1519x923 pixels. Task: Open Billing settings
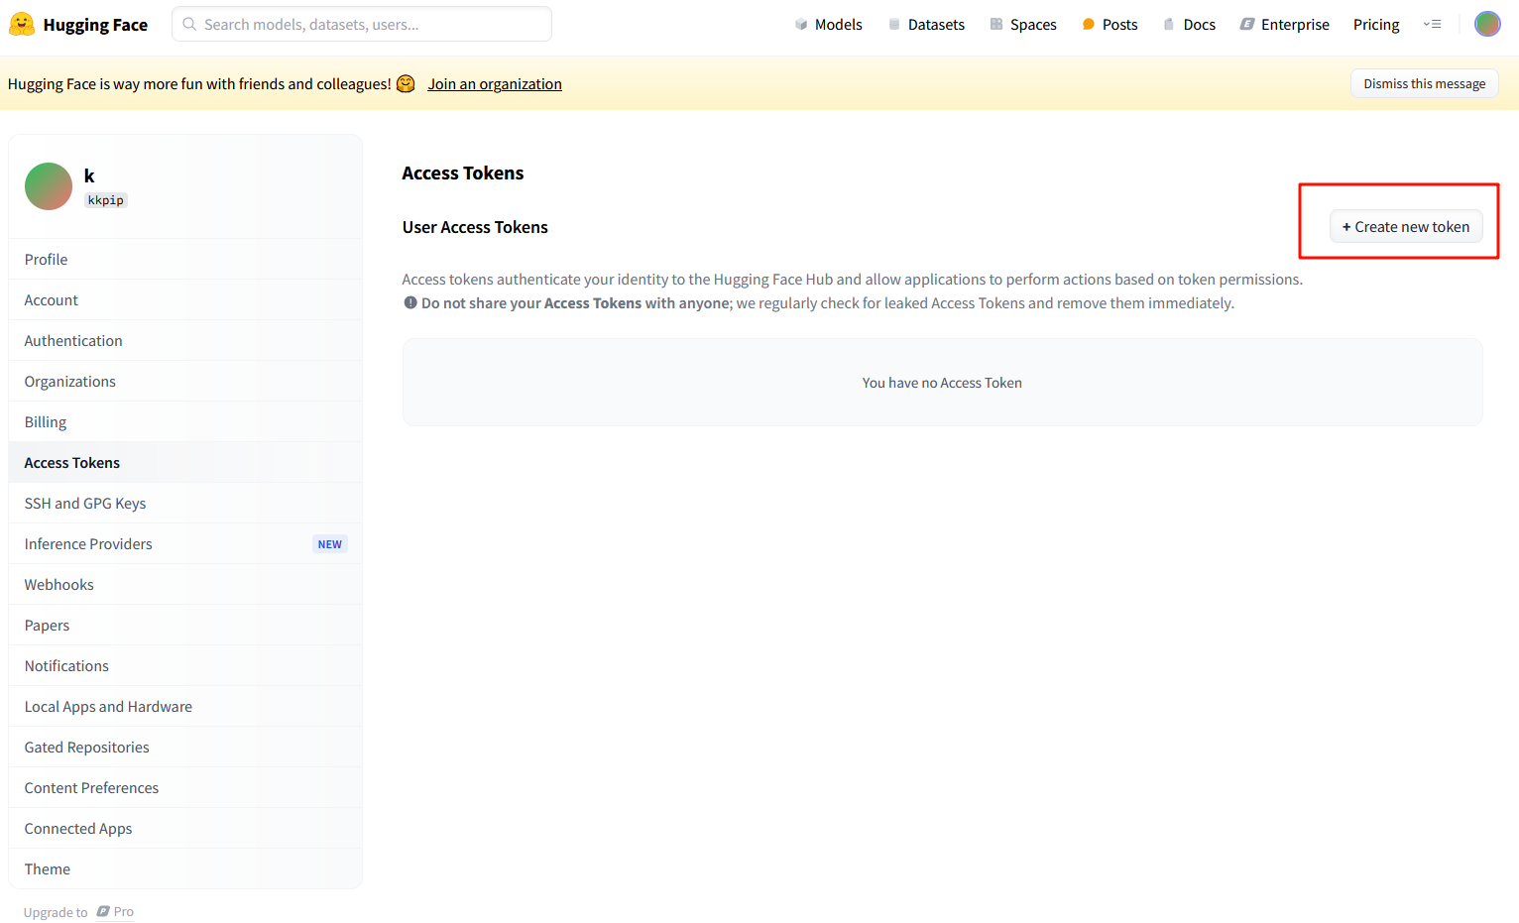click(x=185, y=421)
